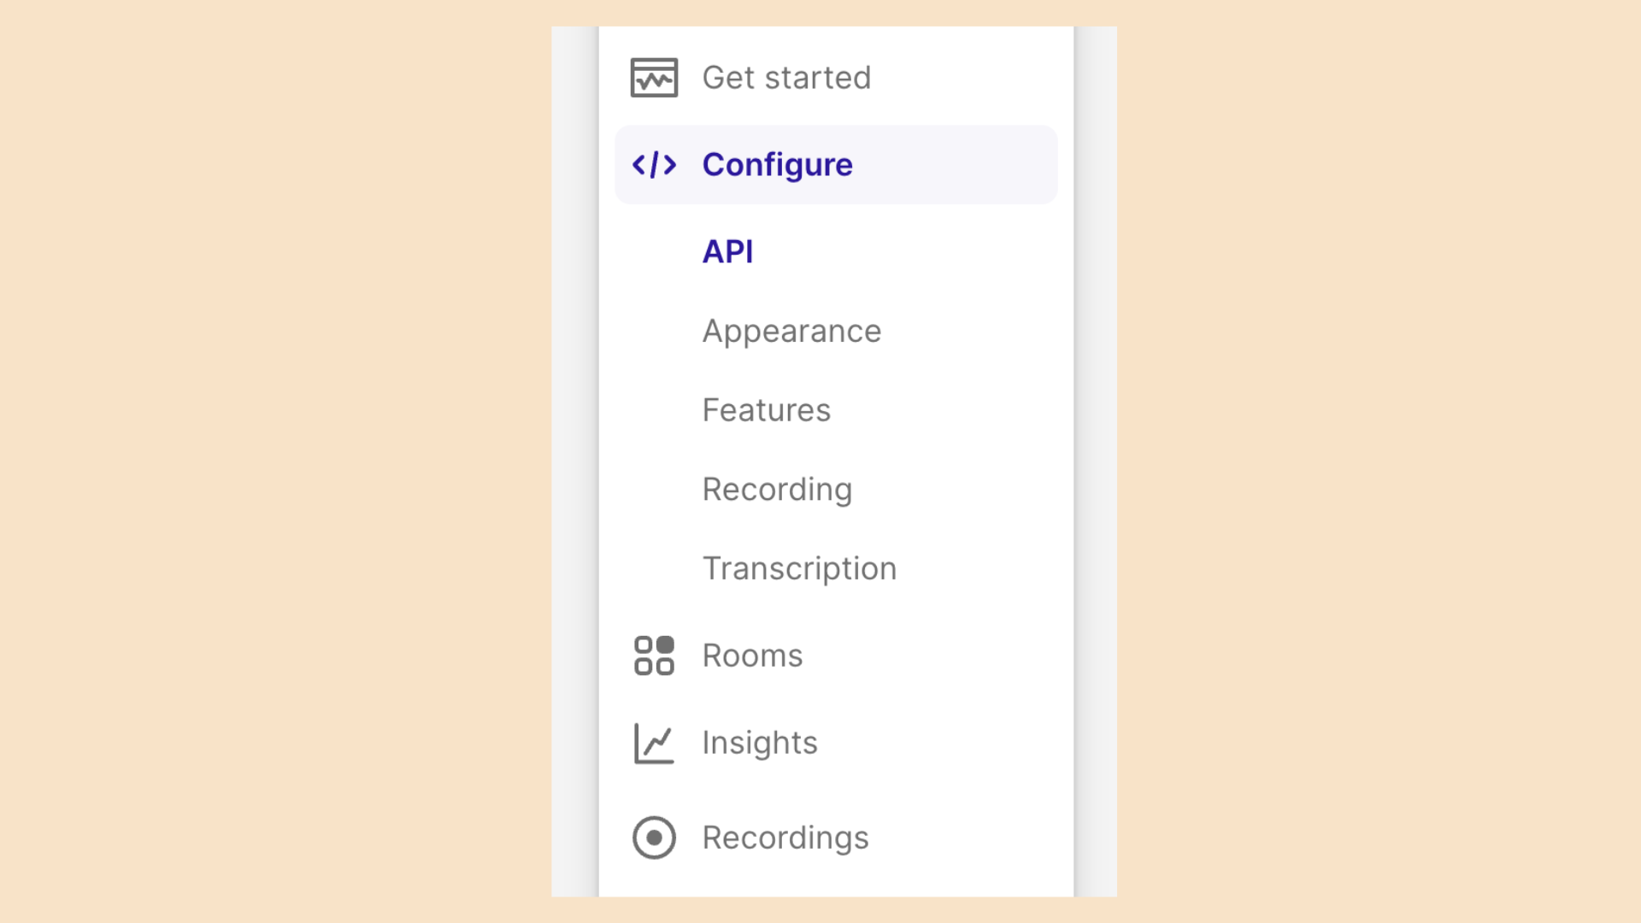This screenshot has height=923, width=1641.
Task: Click the Configure code brackets icon
Action: point(654,164)
